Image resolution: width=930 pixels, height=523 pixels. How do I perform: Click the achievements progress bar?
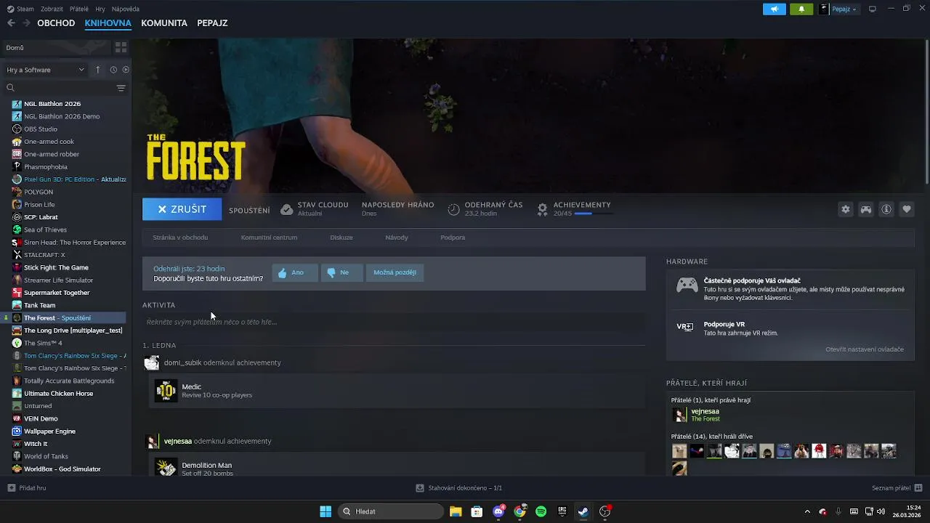click(592, 214)
